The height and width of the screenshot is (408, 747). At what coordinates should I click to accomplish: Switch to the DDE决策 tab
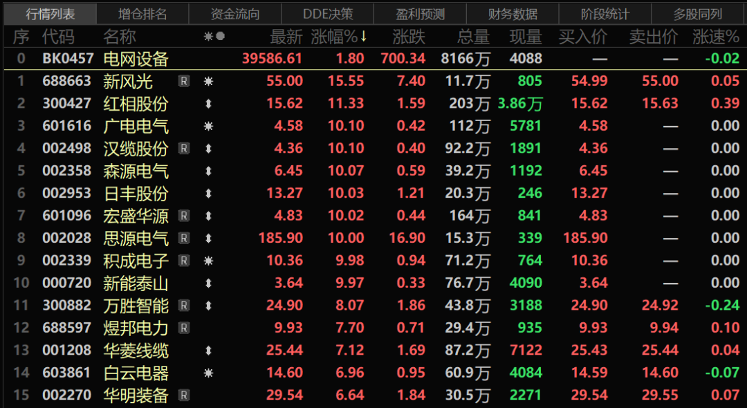(x=328, y=14)
